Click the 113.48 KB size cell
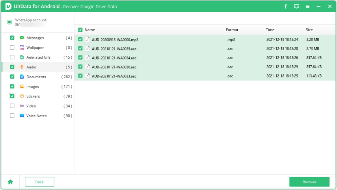 [314, 76]
